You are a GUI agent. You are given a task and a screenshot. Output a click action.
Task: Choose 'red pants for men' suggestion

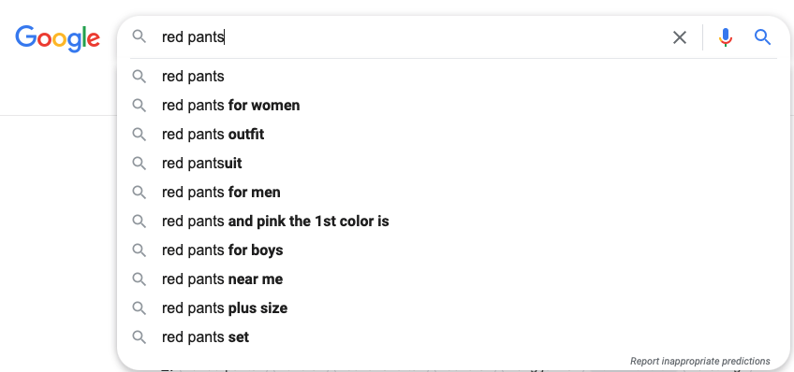(x=454, y=193)
